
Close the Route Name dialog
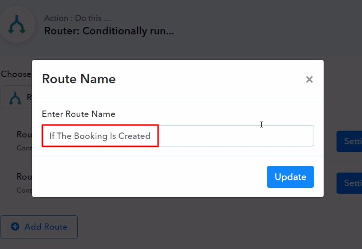tap(309, 80)
